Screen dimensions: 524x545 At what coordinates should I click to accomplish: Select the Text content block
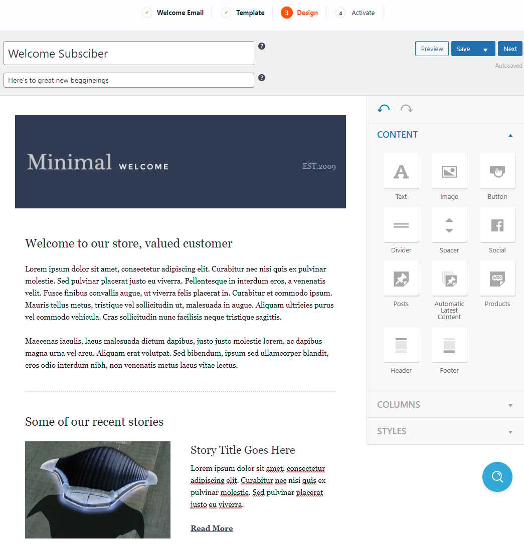[401, 171]
